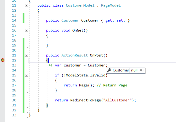Set breakpoint in margin beside line 27
This screenshot has width=176, height=122.
pos(3,85)
